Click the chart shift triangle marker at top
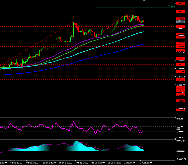This screenshot has height=165, width=188. point(144,1)
